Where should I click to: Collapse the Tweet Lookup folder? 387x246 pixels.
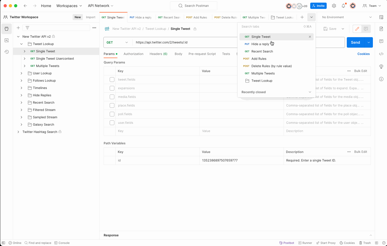(21, 44)
